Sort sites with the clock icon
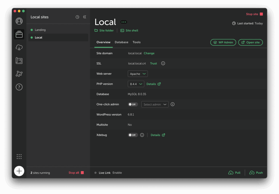 click(x=77, y=17)
